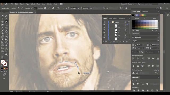The width and height of the screenshot is (170, 95).
Task: Switch to the Transparency tab
Action: (x=150, y=52)
